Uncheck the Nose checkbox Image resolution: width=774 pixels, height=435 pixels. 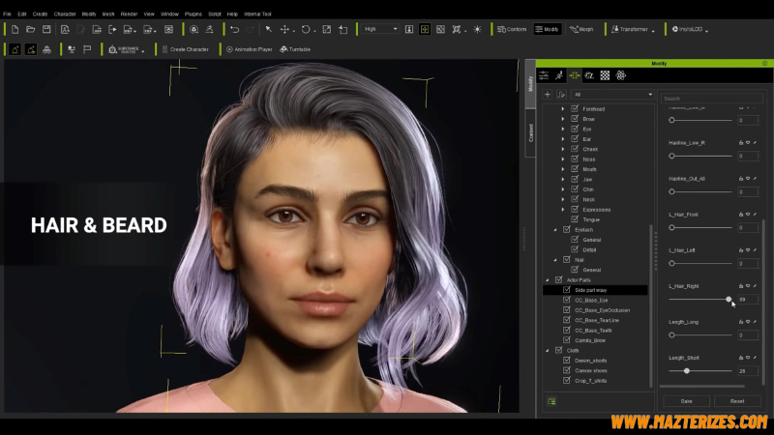coord(575,159)
